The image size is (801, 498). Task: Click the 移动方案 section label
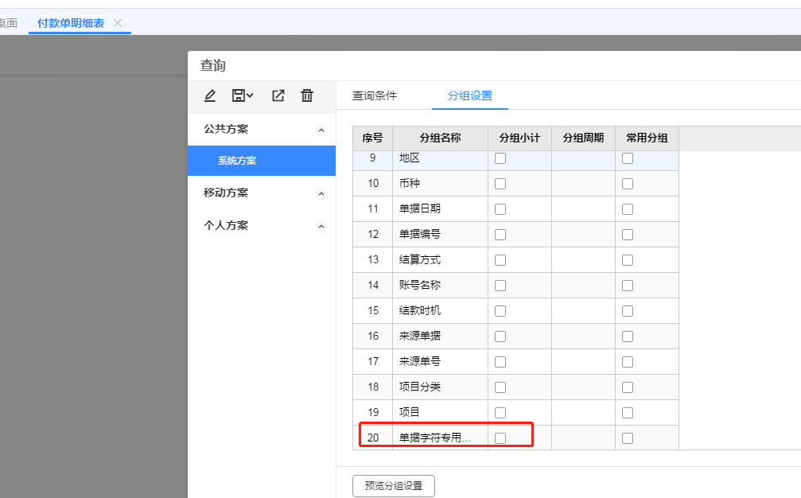coord(226,193)
